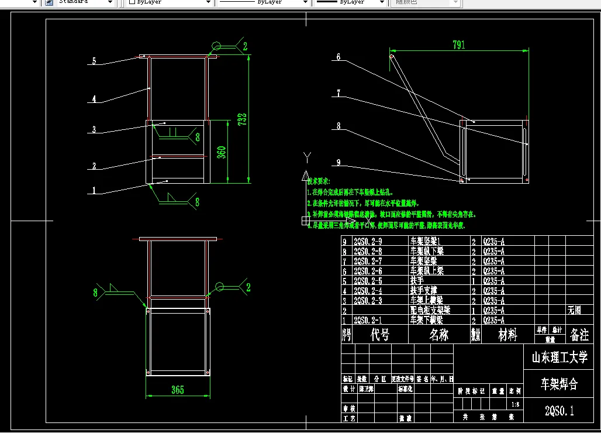Select part name '扶手支撑'
The height and width of the screenshot is (433, 601).
[x=423, y=290]
